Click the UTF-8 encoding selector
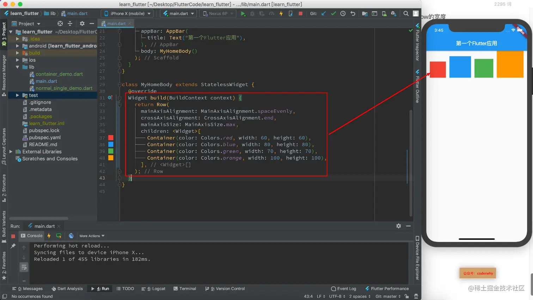 pyautogui.click(x=337, y=296)
